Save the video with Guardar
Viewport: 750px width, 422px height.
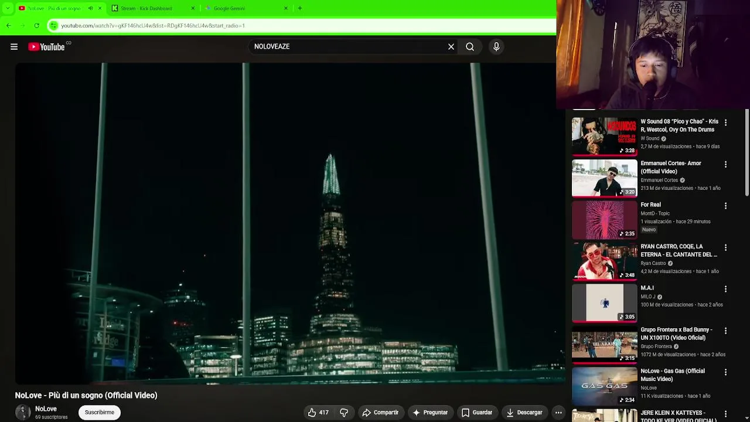tap(477, 413)
